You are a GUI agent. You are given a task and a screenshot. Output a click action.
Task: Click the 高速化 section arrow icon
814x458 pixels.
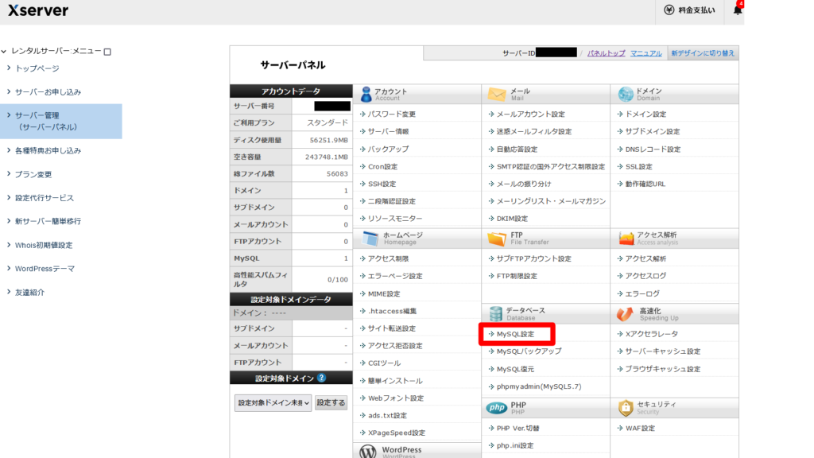coord(625,313)
